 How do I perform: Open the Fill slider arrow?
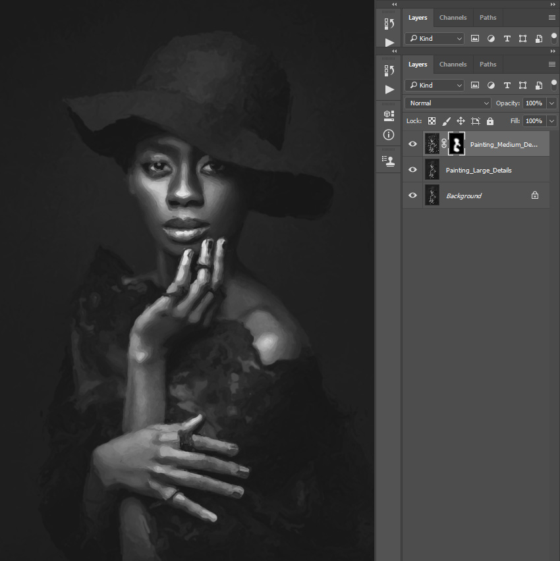coord(551,121)
